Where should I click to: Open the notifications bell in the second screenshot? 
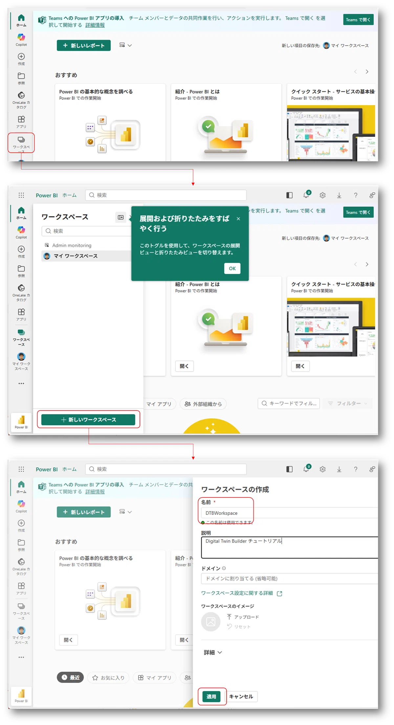click(306, 195)
